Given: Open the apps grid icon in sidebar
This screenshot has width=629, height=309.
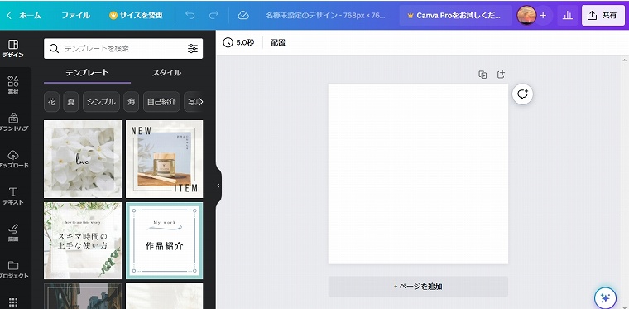Looking at the screenshot, I should click(x=13, y=302).
